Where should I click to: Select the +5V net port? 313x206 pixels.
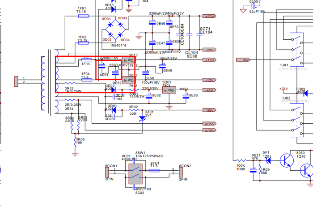(209, 90)
